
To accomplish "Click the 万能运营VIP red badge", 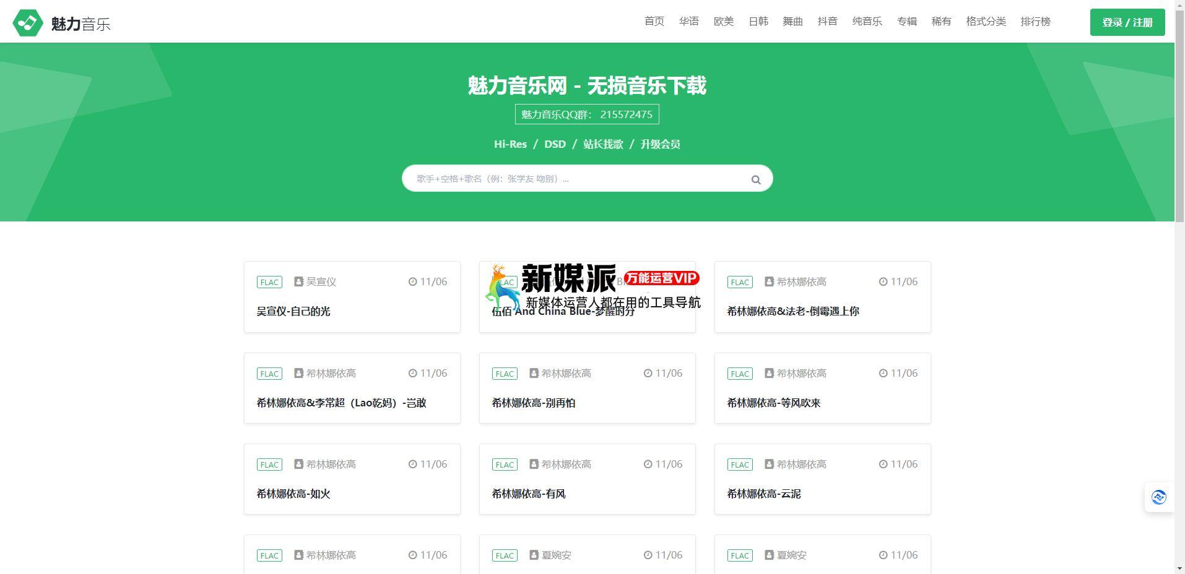I will [x=662, y=278].
